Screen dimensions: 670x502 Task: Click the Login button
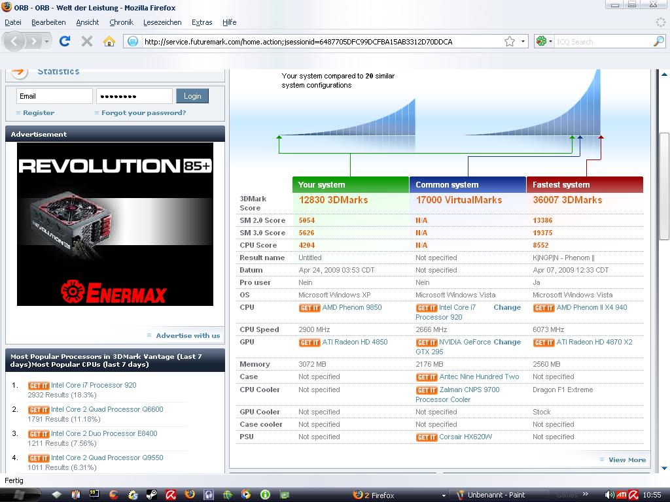pos(192,96)
